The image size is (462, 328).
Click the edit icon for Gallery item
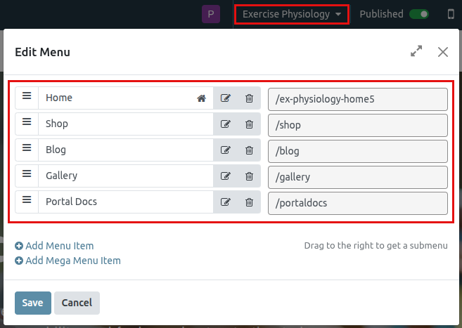(x=226, y=176)
